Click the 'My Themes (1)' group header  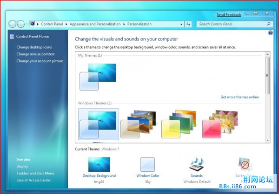[90, 55]
